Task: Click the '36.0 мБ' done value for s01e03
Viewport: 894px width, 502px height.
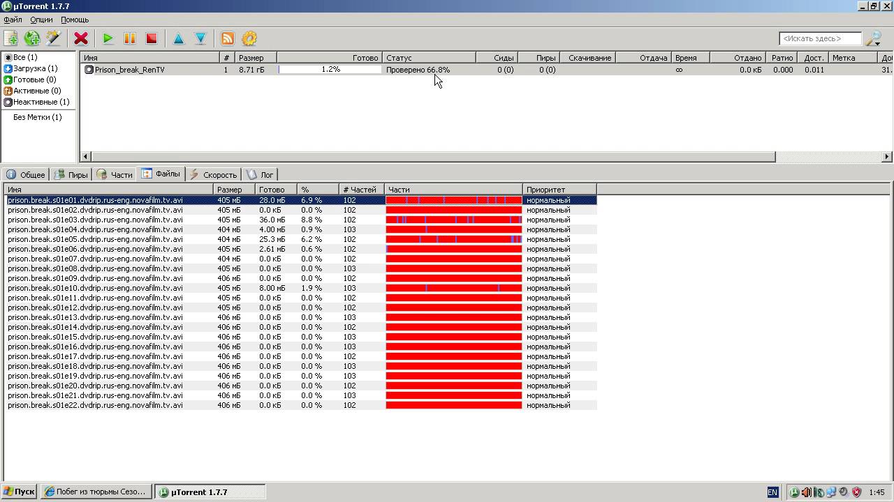Action: pyautogui.click(x=272, y=220)
